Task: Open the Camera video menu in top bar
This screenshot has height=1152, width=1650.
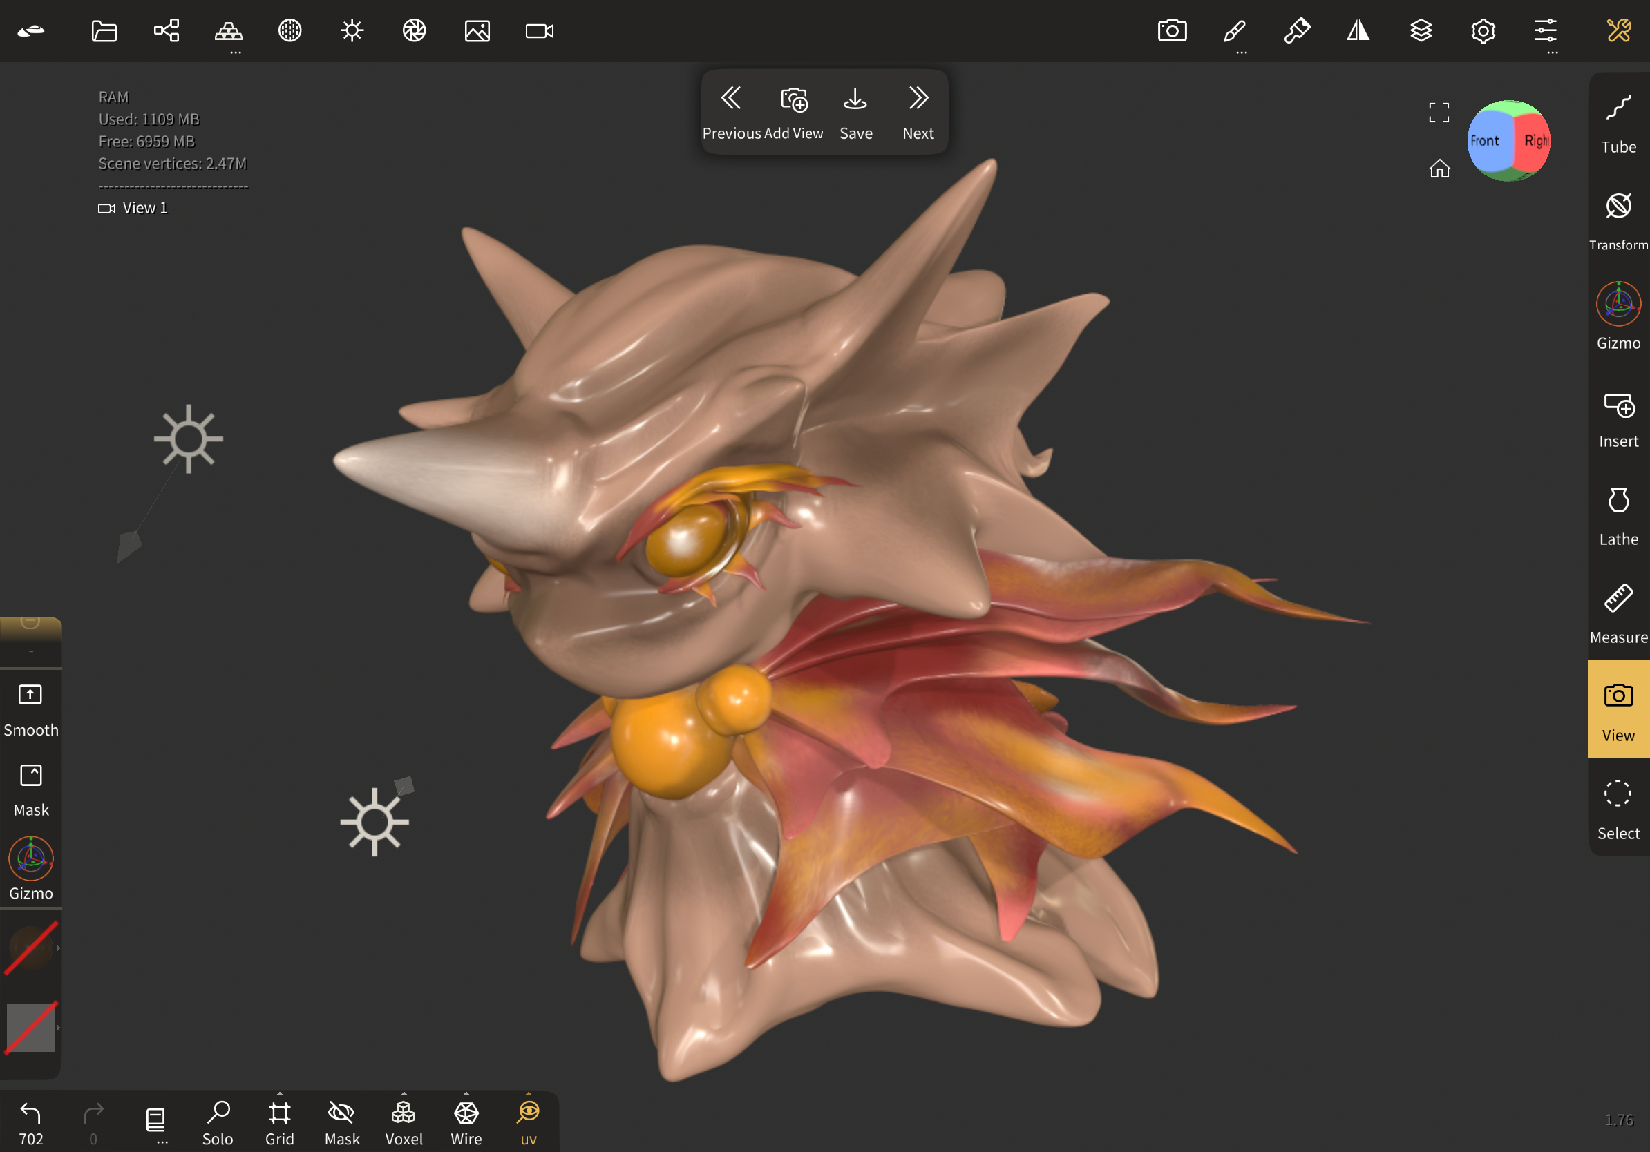Action: click(540, 31)
